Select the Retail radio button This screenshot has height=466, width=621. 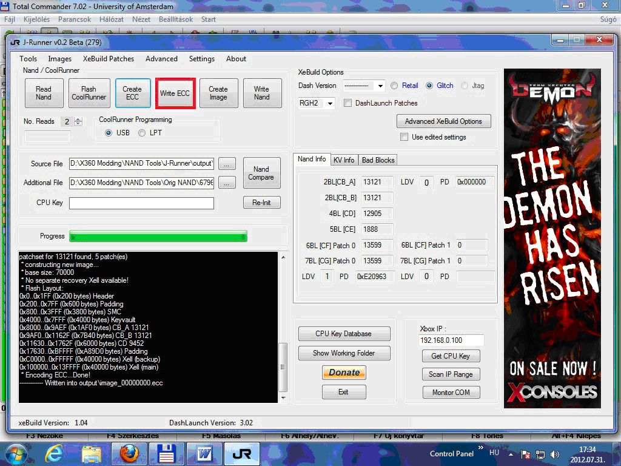395,86
